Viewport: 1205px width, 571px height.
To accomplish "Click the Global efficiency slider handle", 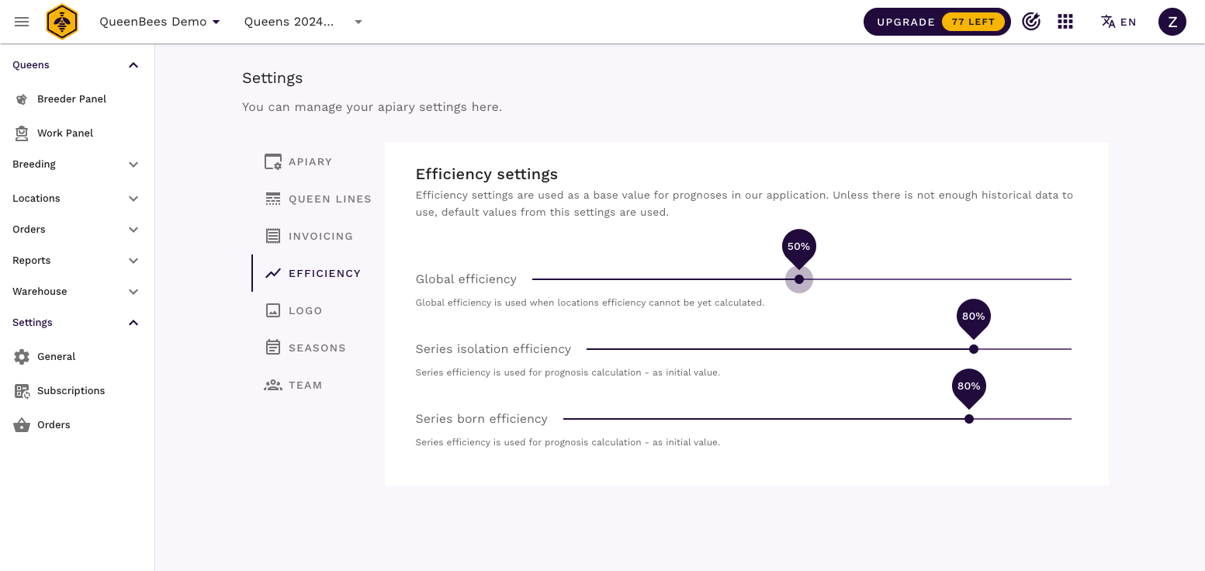I will pyautogui.click(x=799, y=279).
